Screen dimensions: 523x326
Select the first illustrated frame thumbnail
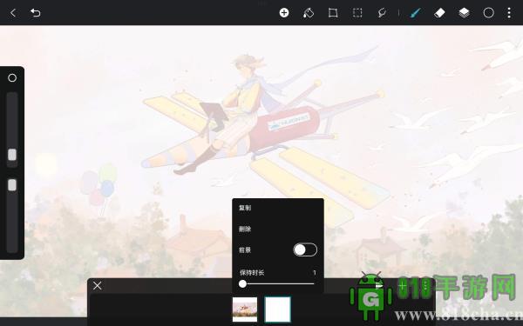click(x=245, y=309)
